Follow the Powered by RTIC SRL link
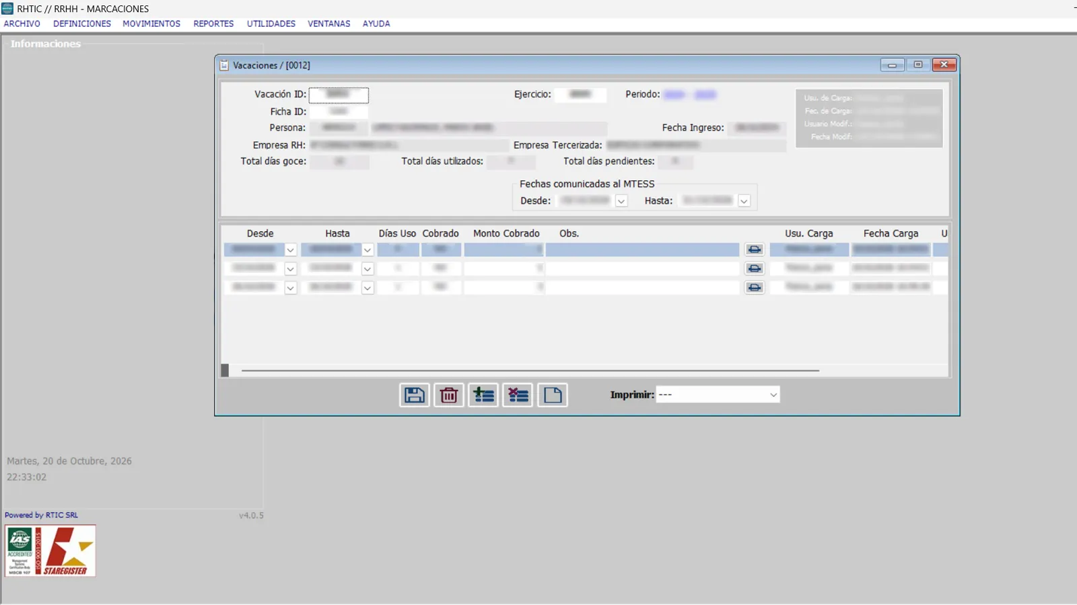The width and height of the screenshot is (1077, 605). (x=42, y=515)
